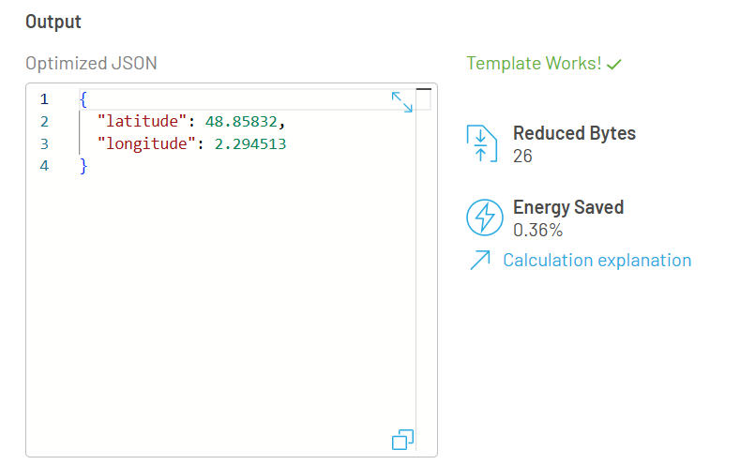Click the Template Works! status text
Image resolution: width=740 pixels, height=465 pixels.
tap(533, 64)
